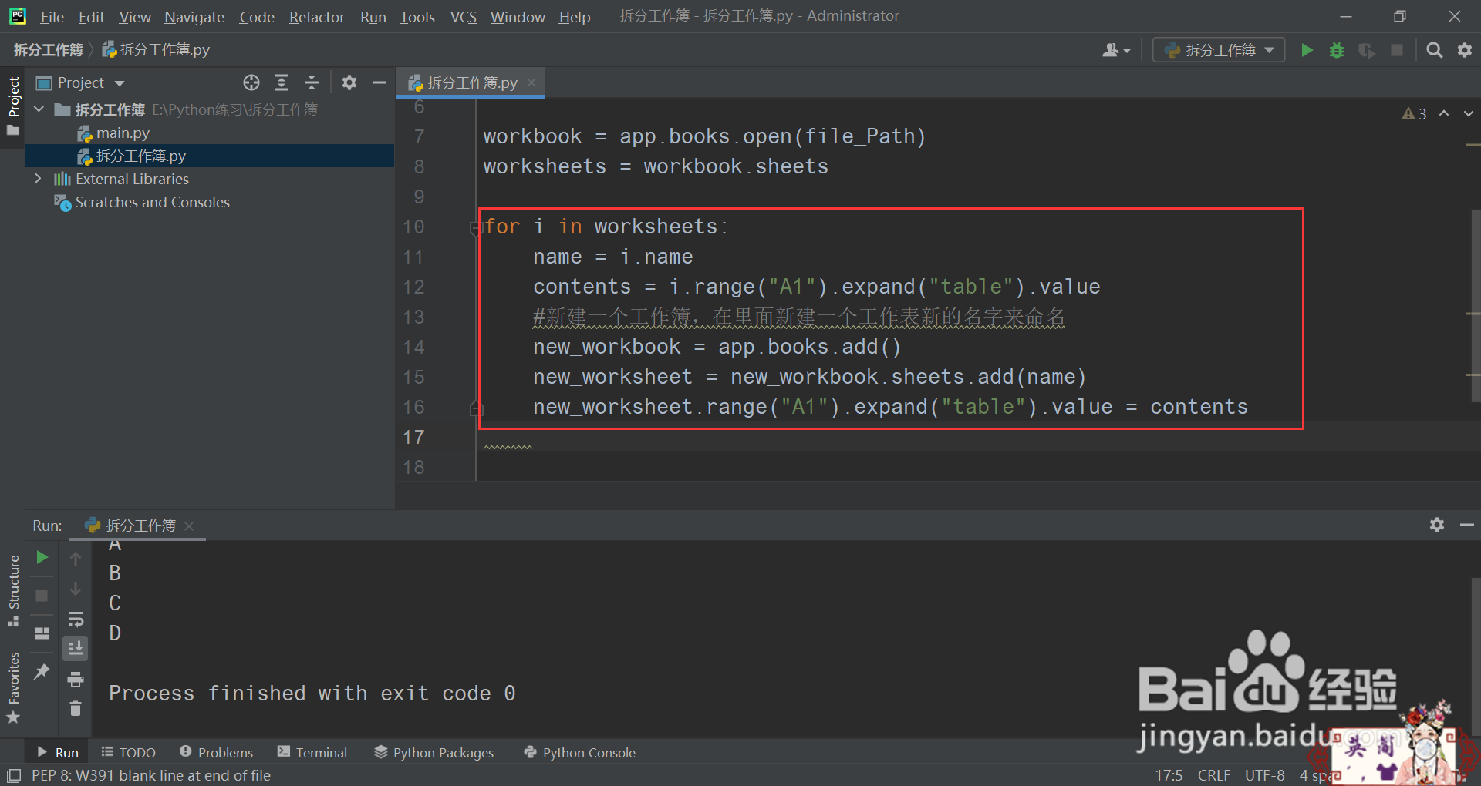The image size is (1481, 786).
Task: Open Run panel settings gear
Action: click(x=1436, y=525)
